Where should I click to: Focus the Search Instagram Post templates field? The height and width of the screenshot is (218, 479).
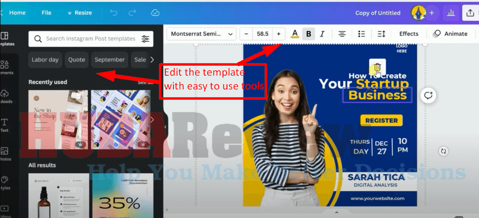click(91, 39)
